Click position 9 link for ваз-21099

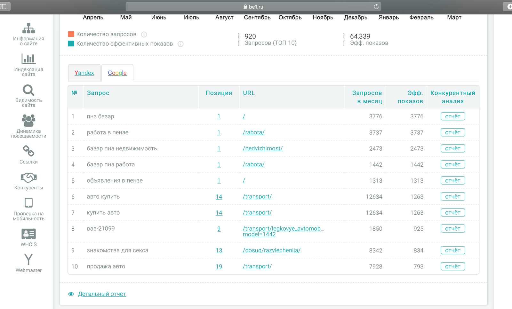(x=219, y=229)
